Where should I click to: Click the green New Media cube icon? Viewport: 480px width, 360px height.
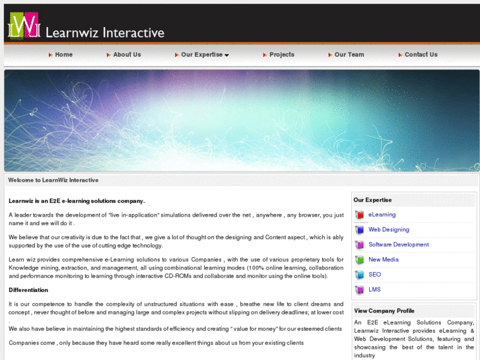pyautogui.click(x=360, y=260)
